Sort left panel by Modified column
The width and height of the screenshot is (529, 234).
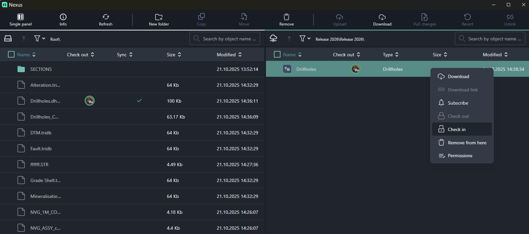click(x=229, y=55)
